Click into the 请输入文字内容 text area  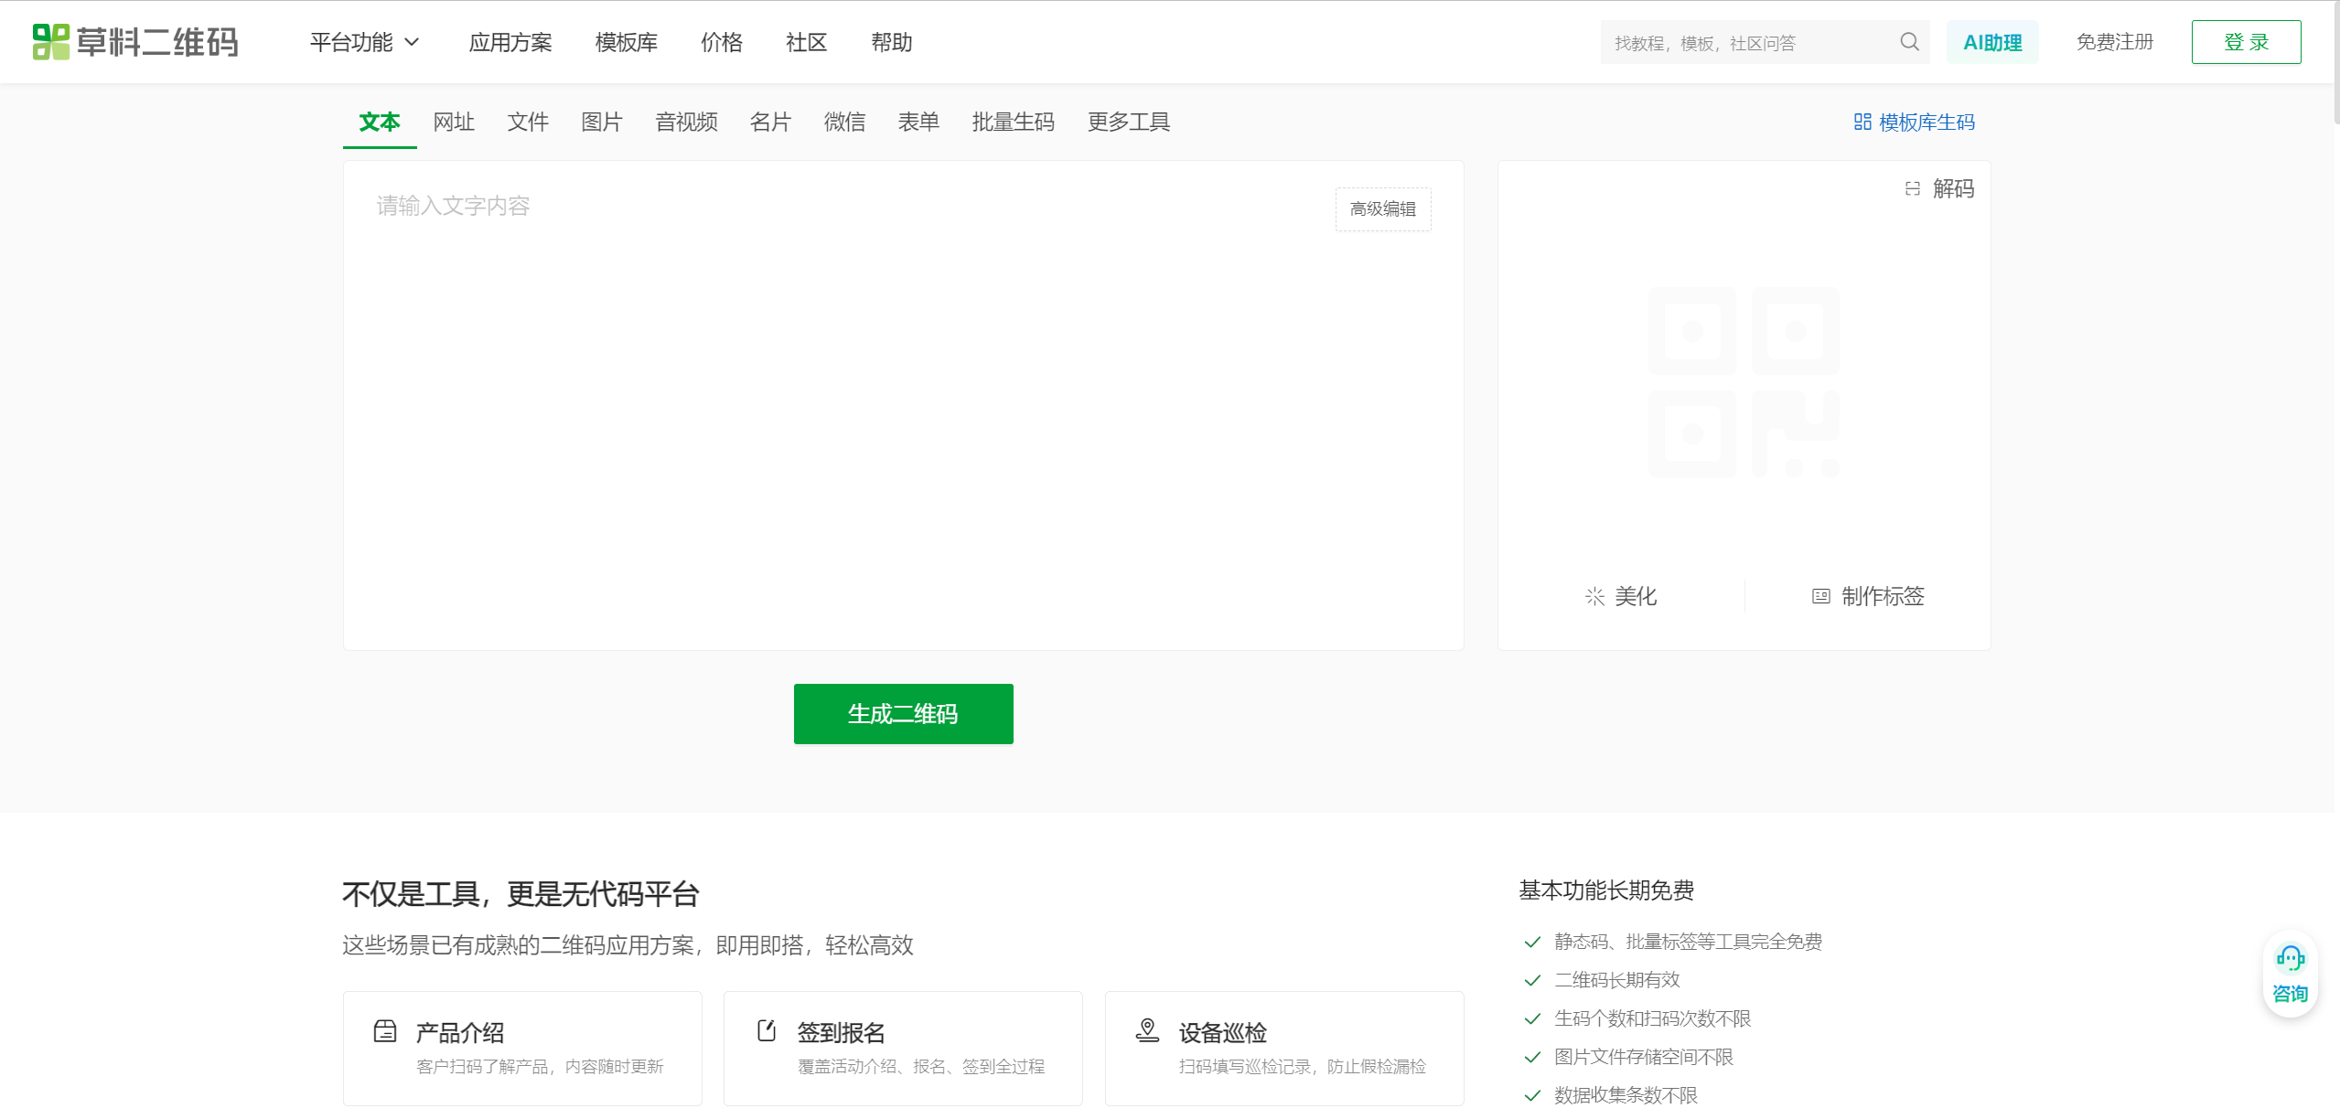(x=903, y=406)
